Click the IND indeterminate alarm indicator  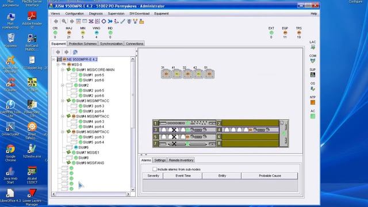pyautogui.click(x=110, y=33)
